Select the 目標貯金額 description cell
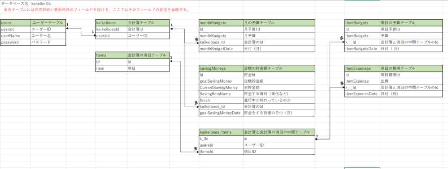448x169 pixels. (279, 81)
